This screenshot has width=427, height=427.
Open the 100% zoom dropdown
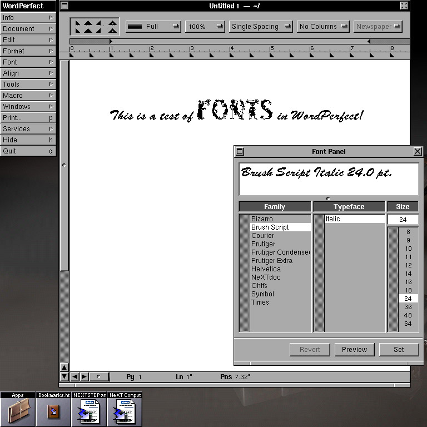(205, 26)
